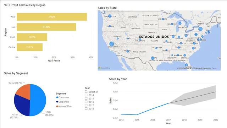This screenshot has width=227, height=128.
Task: Enable the 2015 year filter checkbox
Action: tap(86, 98)
